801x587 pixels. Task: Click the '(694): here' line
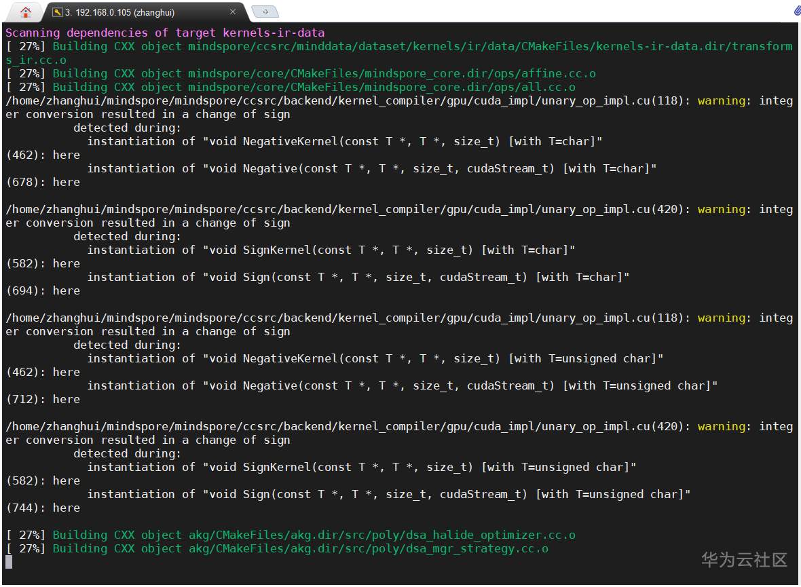[x=43, y=290]
